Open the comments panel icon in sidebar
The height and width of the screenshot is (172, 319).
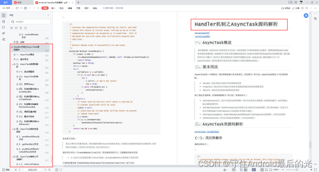point(4,27)
